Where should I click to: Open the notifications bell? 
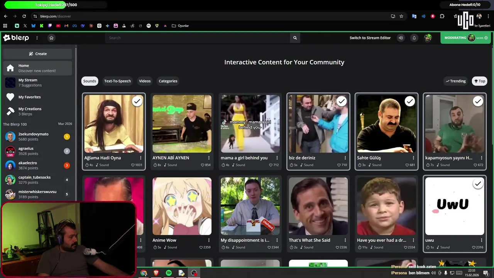414,38
